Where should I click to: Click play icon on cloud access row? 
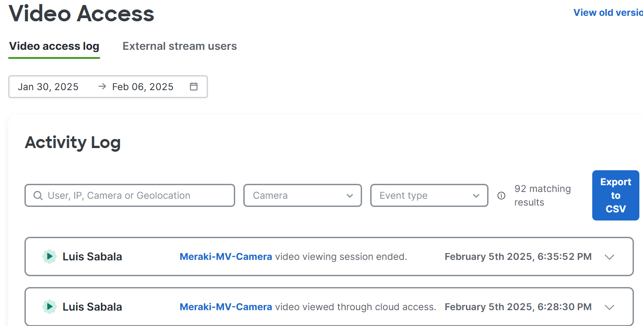click(x=49, y=307)
